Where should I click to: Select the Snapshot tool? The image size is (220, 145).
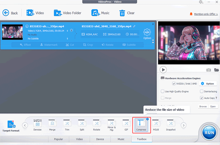click(171, 125)
